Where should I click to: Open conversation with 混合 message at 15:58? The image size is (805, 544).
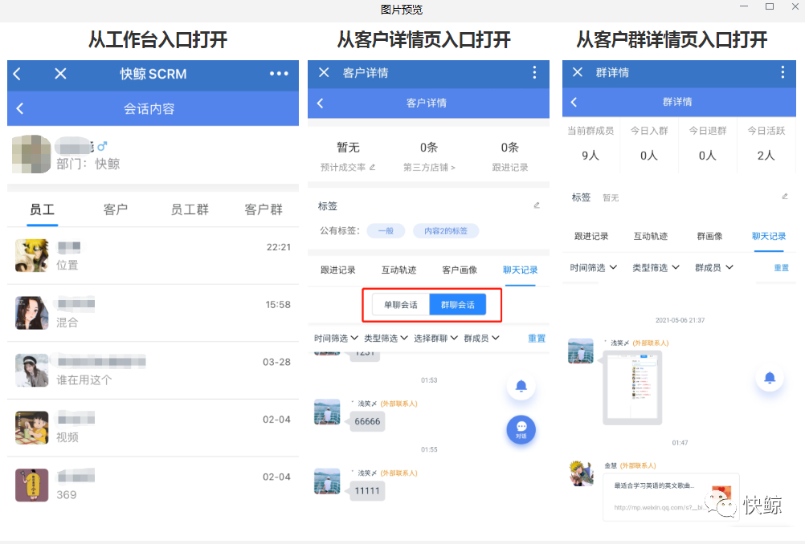pos(153,313)
